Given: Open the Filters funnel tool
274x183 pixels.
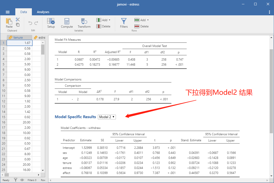Looking at the screenshot, I should (124, 23).
